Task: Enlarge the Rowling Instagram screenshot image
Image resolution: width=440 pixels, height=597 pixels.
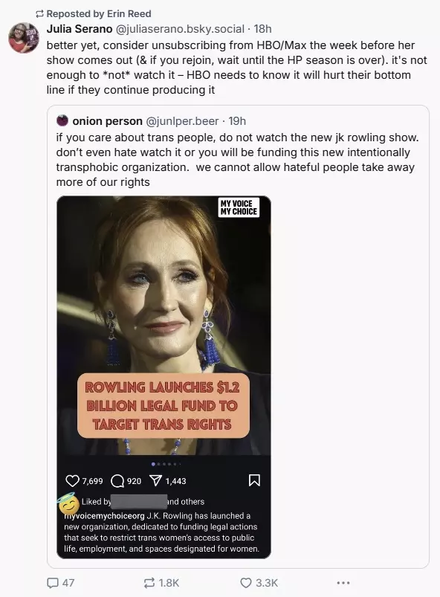Action: click(164, 377)
